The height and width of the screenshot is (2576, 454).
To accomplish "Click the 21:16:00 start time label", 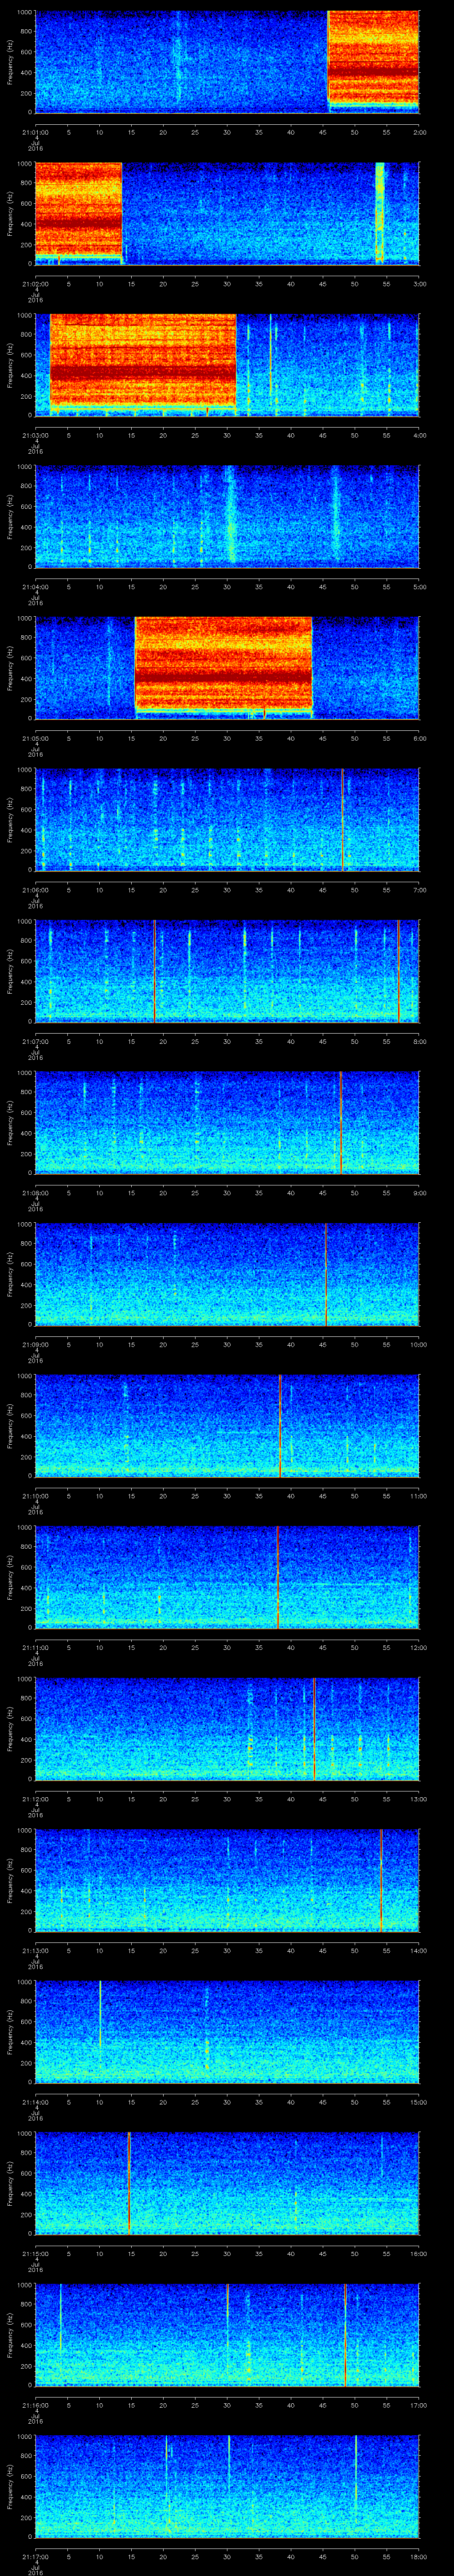I will tap(35, 2404).
